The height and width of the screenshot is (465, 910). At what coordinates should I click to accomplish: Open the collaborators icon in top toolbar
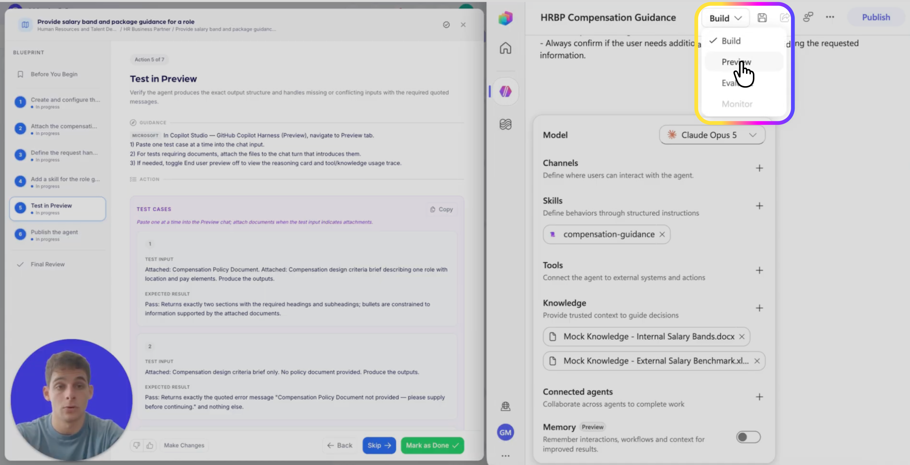pyautogui.click(x=808, y=17)
